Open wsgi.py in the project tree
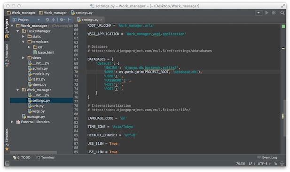This screenshot has width=290, height=172. click(36, 112)
